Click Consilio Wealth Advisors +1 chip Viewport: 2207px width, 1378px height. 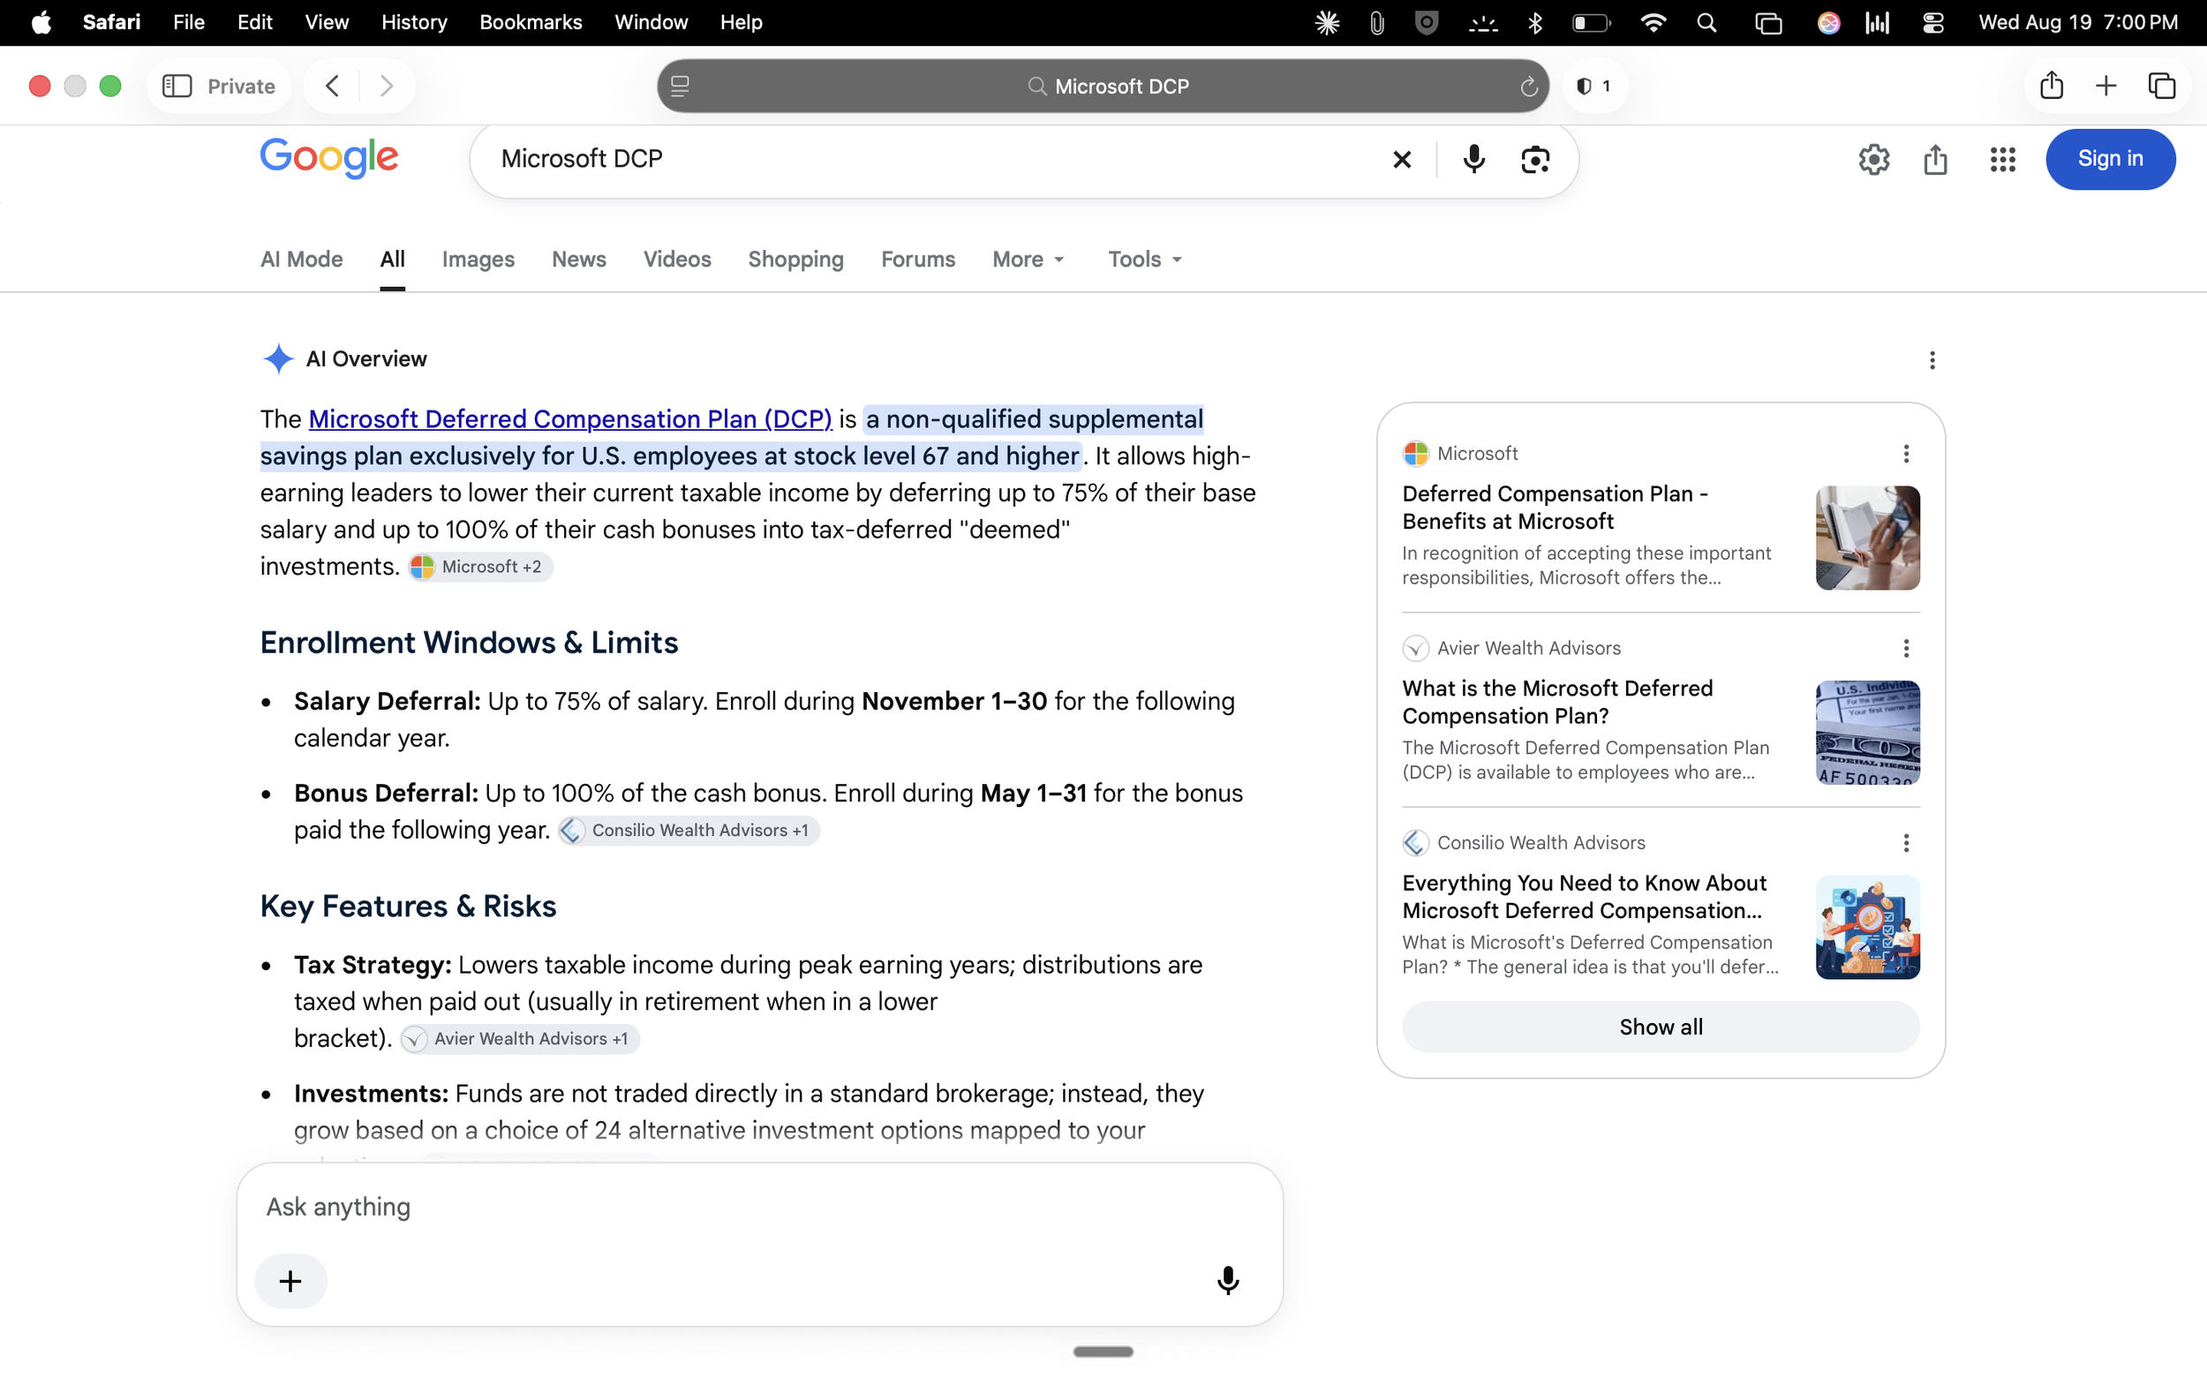click(x=689, y=831)
